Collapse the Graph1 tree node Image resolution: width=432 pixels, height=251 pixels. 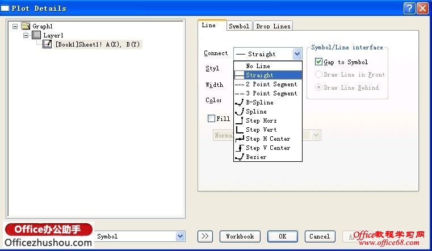coord(15,27)
